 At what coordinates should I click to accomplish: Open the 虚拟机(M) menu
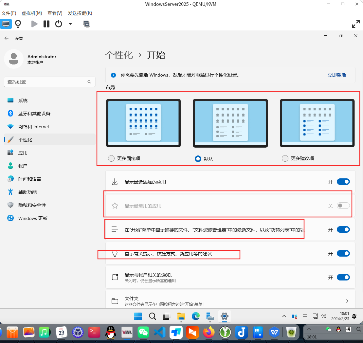tap(32, 13)
